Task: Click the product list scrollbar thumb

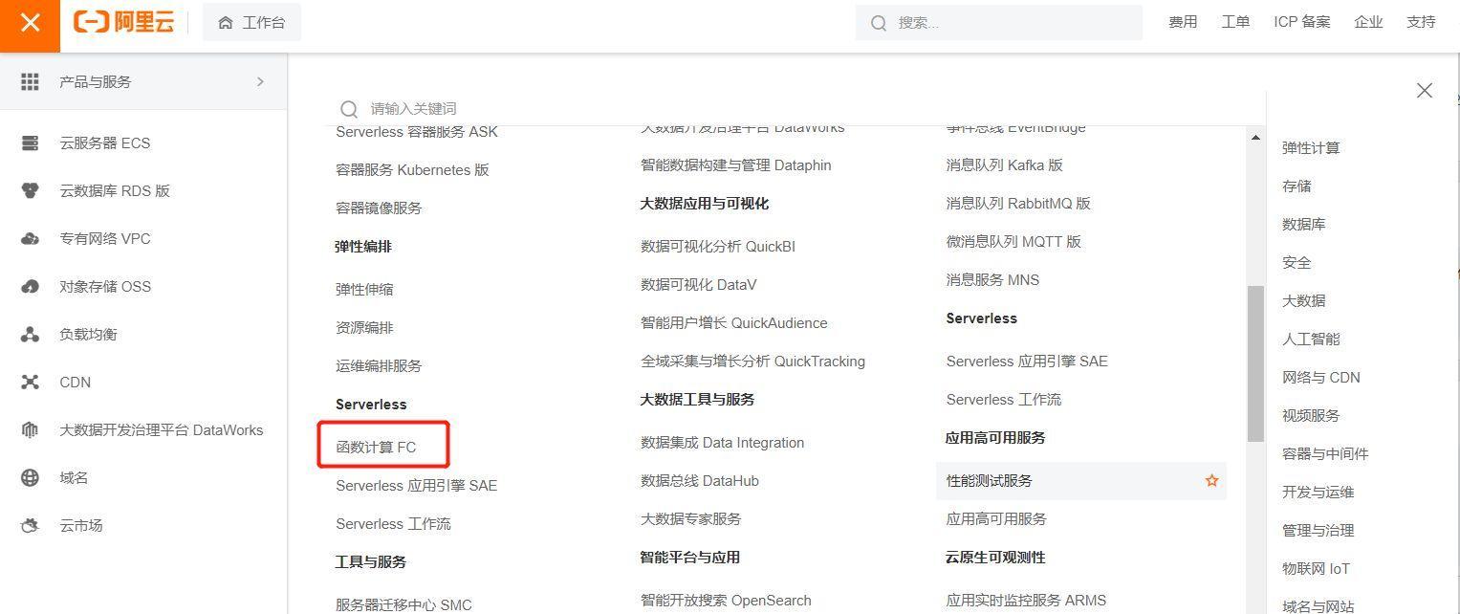Action: pos(1255,363)
